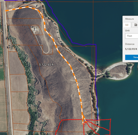Click the 5,122.93 ft distance result in panel
This screenshot has height=135, width=138.
pyautogui.click(x=131, y=49)
